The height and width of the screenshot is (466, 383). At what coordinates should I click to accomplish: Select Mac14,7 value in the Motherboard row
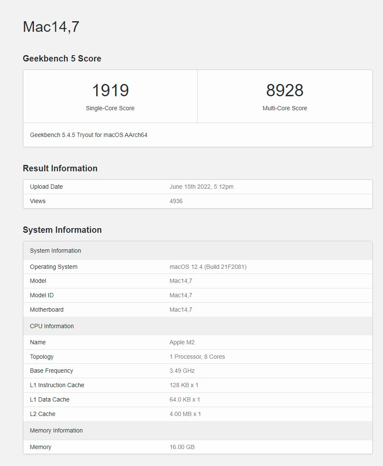point(181,310)
